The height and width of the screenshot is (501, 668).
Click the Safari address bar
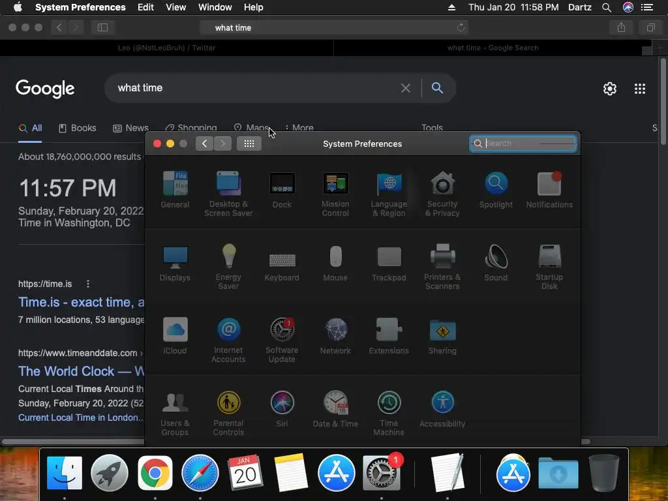pos(334,27)
